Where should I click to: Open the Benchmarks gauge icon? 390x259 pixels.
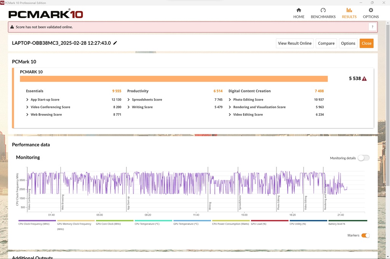click(323, 10)
